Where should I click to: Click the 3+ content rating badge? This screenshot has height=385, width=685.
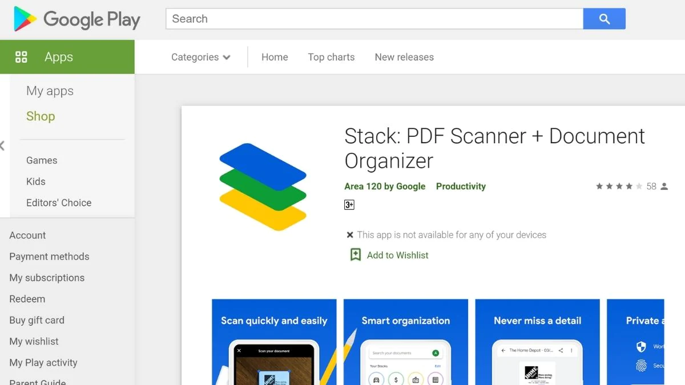click(x=349, y=205)
